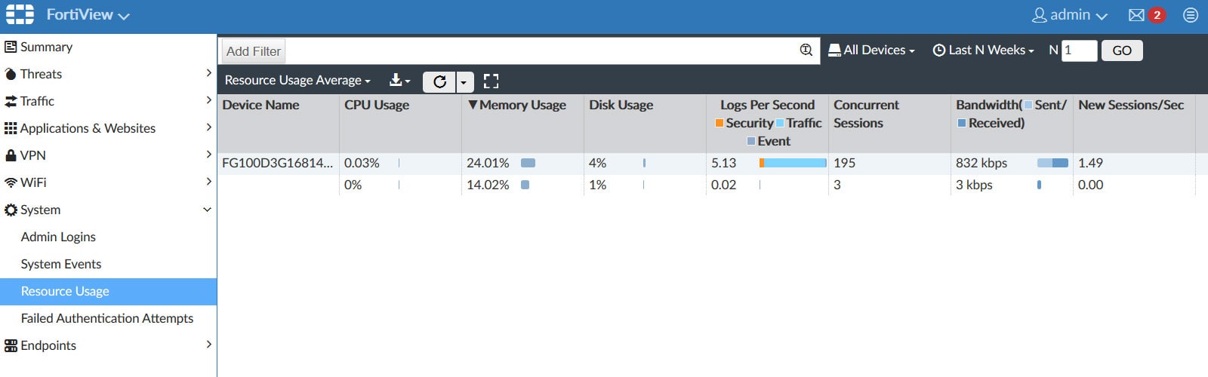Enter full screen view with expand icon
The image size is (1208, 377).
pyautogui.click(x=491, y=81)
